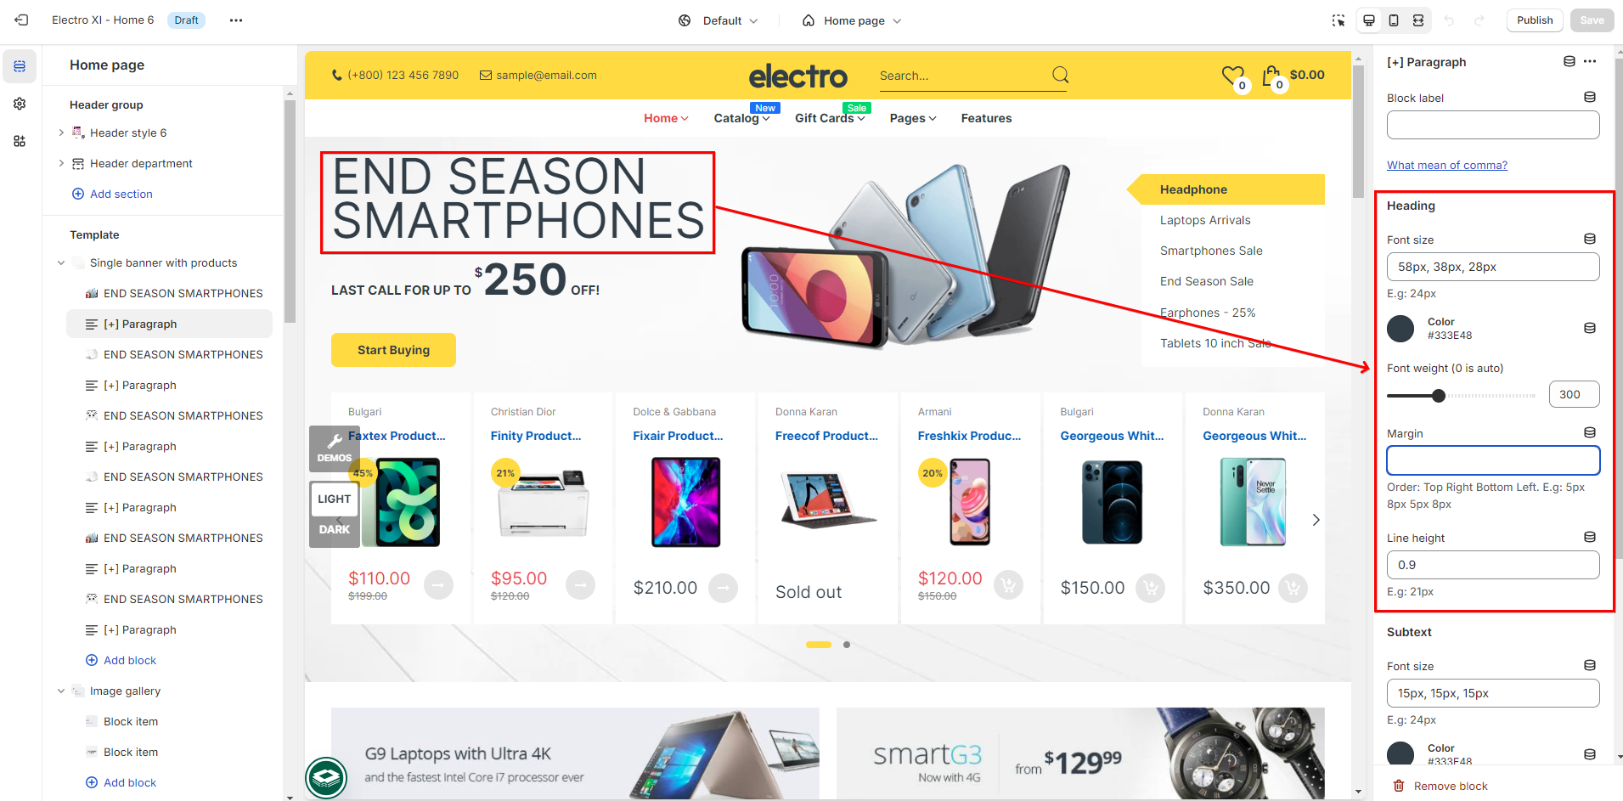Open more actions ellipsis beside Draft
This screenshot has width=1623, height=801.
236,20
